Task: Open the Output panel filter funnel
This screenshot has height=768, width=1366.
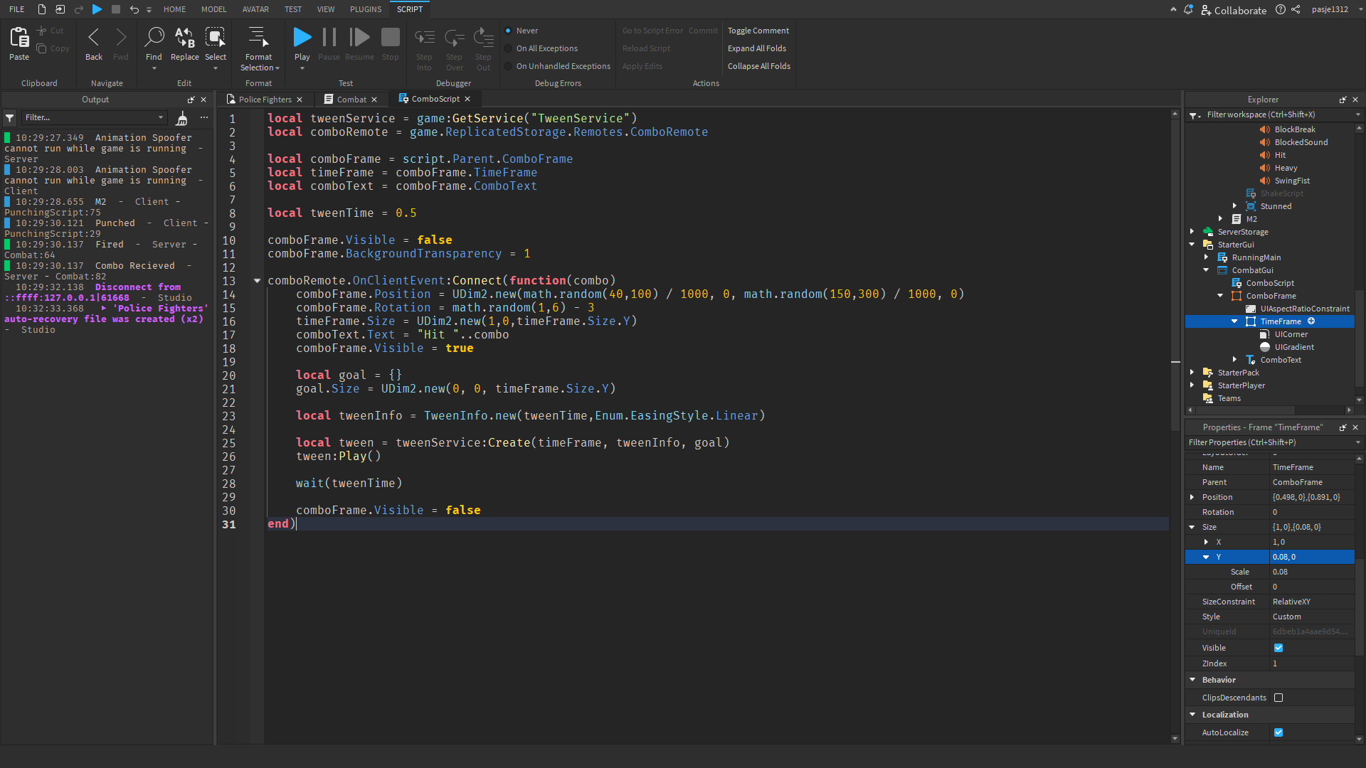Action: pyautogui.click(x=9, y=118)
